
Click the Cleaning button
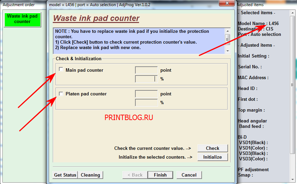click(x=91, y=175)
